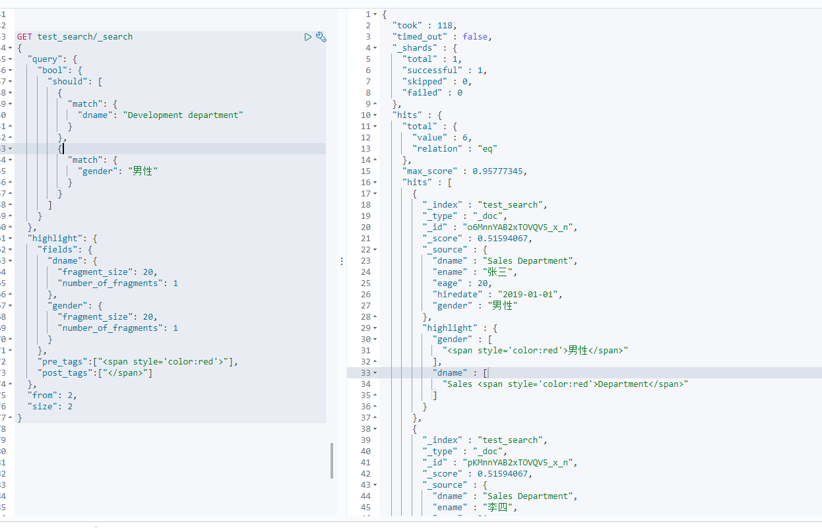This screenshot has height=528, width=822.
Task: Collapse the hits "total" object in response
Action: tap(375, 126)
